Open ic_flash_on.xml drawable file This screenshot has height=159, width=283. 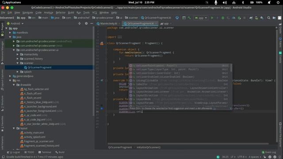click(32, 98)
